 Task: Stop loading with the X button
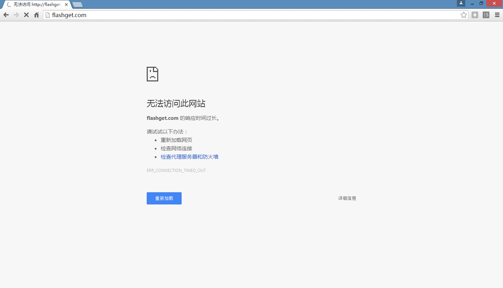tap(26, 15)
